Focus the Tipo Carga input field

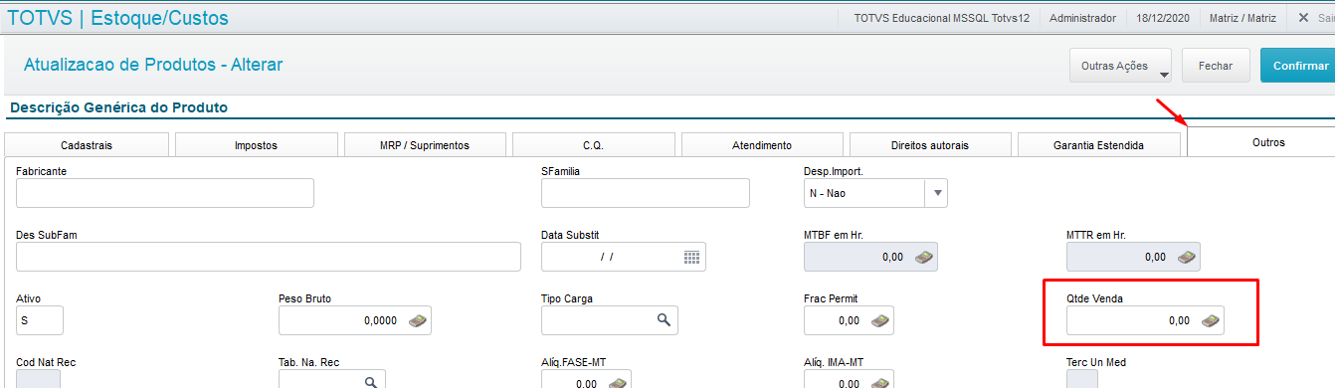pyautogui.click(x=609, y=320)
